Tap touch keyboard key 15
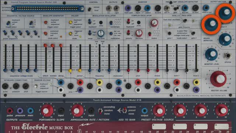 click(118, 132)
